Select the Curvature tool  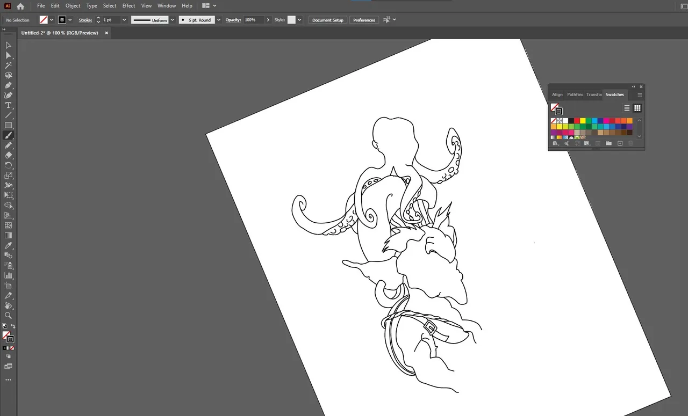pyautogui.click(x=9, y=96)
